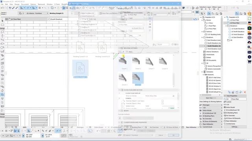Click the round info icon in right palette
The width and height of the screenshot is (252, 141).
(249, 57)
